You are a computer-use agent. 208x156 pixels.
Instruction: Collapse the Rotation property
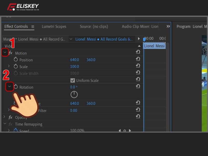[9, 87]
